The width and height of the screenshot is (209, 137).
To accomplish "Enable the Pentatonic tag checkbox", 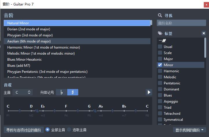I will tap(160, 83).
